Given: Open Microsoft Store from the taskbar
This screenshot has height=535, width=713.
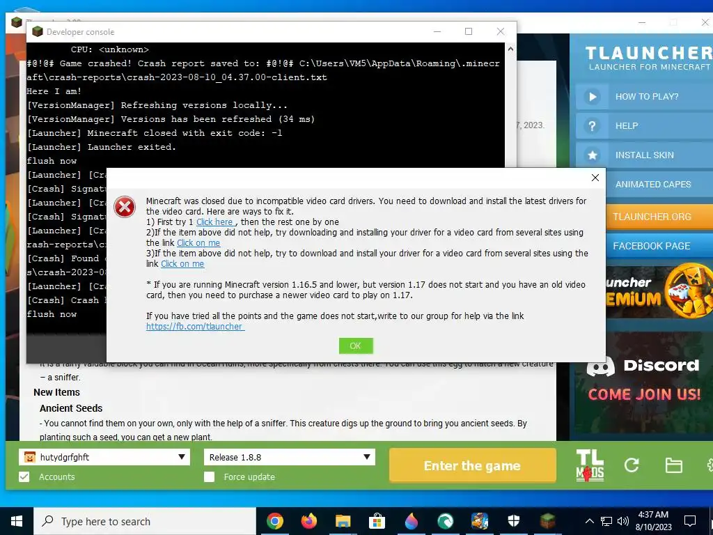Looking at the screenshot, I should pyautogui.click(x=377, y=521).
